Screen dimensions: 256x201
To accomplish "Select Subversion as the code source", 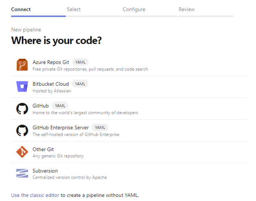I will [45, 171].
